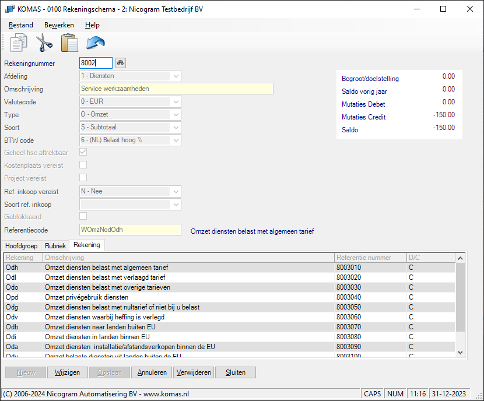
Task: Expand Ref. inkoop vereist dropdown
Action: [x=176, y=192]
